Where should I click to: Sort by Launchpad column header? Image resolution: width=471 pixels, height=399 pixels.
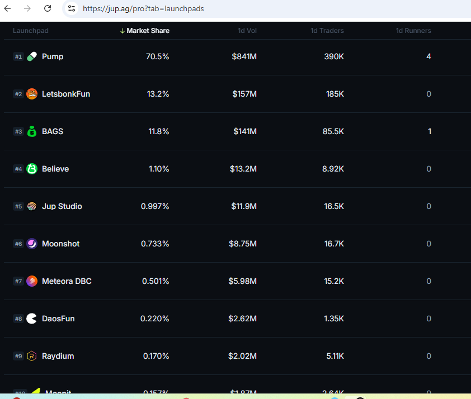31,31
